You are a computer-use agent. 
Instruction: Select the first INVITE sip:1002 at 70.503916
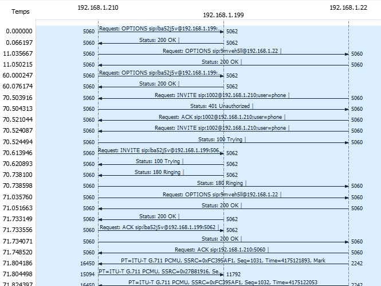[221, 95]
